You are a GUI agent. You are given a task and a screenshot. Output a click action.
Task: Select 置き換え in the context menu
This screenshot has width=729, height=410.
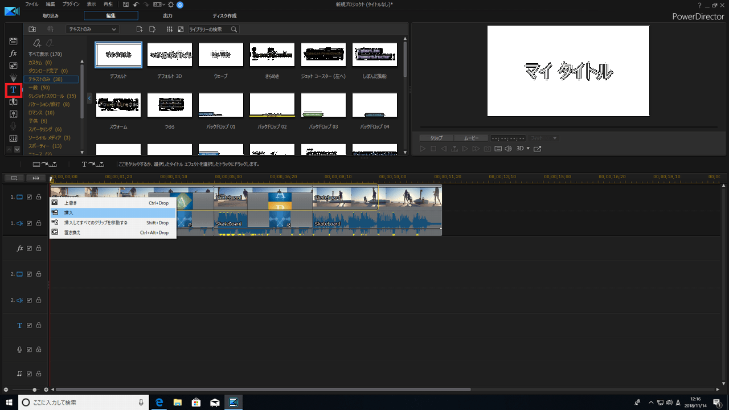(113, 232)
